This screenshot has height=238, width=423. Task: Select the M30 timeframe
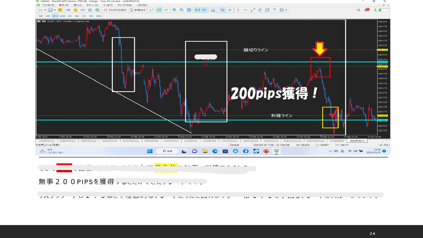[62, 16]
